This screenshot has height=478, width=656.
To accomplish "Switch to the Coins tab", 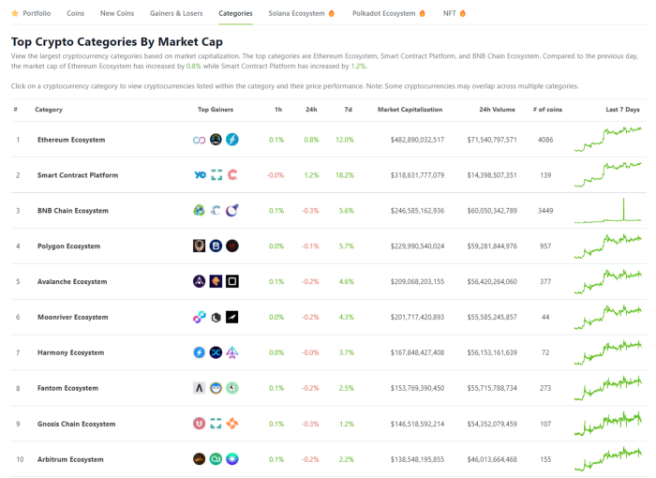I will tap(75, 13).
